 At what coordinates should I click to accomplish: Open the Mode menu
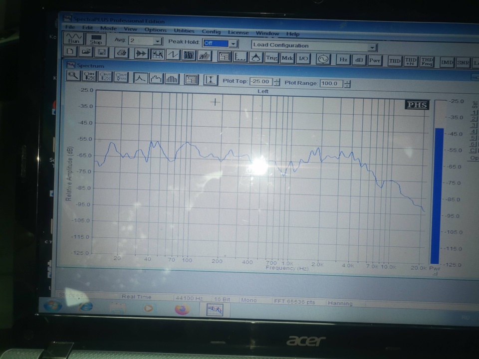tap(108, 28)
